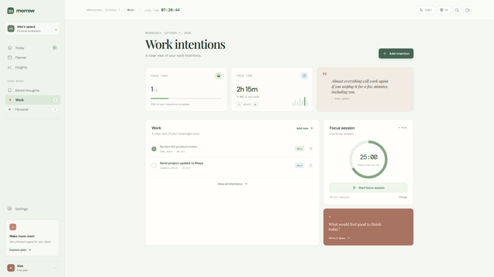Click the AS workspace avatar
This screenshot has width=494, height=277.
[x=11, y=29]
